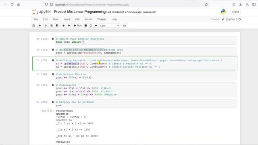Run cell In [13] with its run marker

53,39
